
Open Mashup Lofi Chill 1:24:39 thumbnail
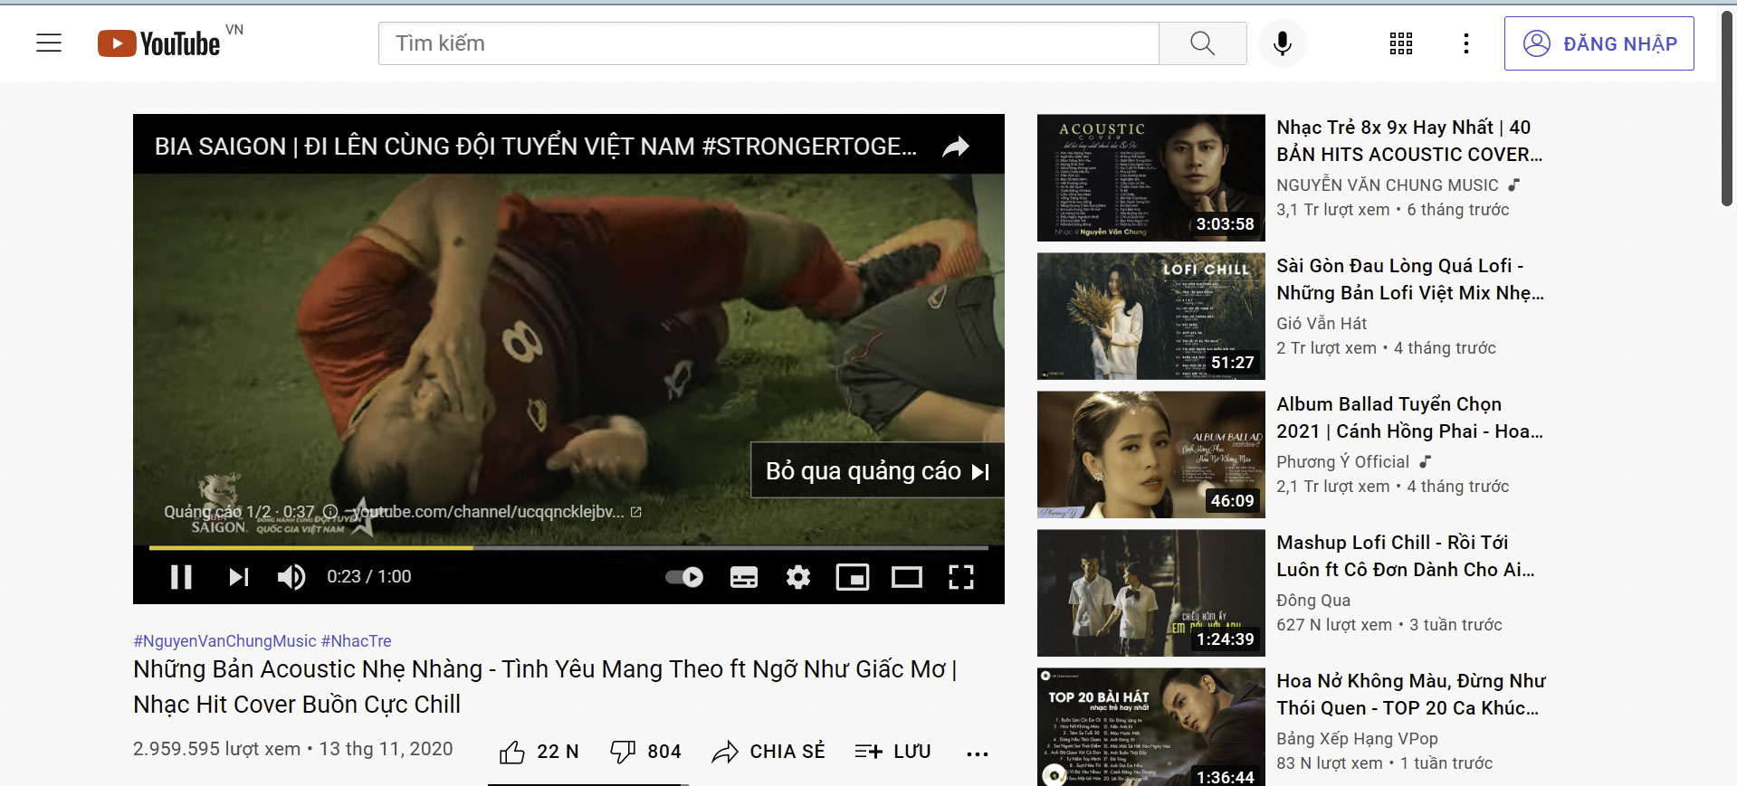(x=1151, y=592)
